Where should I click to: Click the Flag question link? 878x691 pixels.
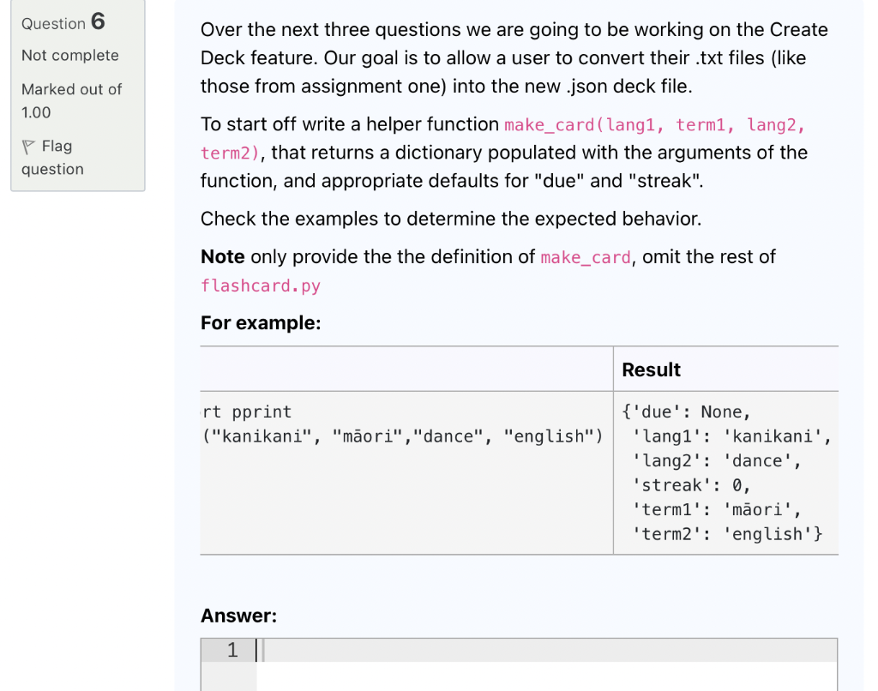click(x=52, y=157)
